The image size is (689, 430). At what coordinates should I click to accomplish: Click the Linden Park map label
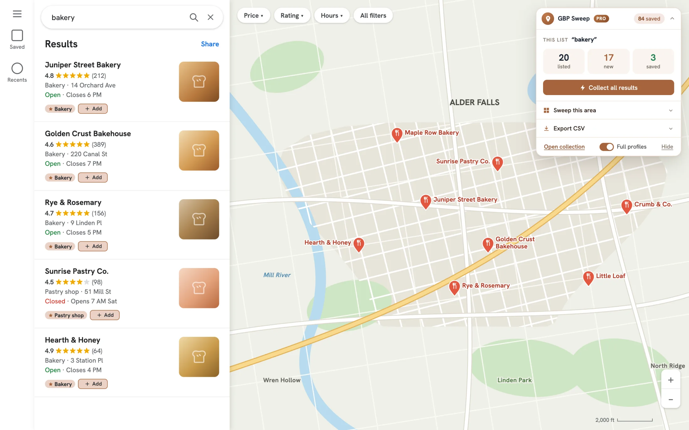514,380
